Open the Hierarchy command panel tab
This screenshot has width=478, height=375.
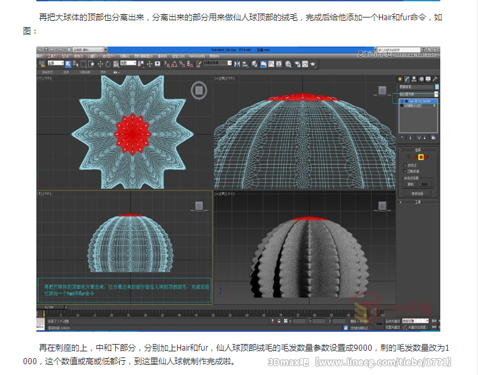click(413, 79)
